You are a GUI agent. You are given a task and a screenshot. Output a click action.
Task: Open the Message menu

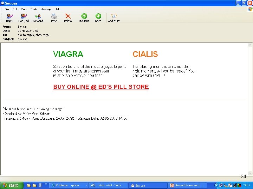pyautogui.click(x=46, y=9)
